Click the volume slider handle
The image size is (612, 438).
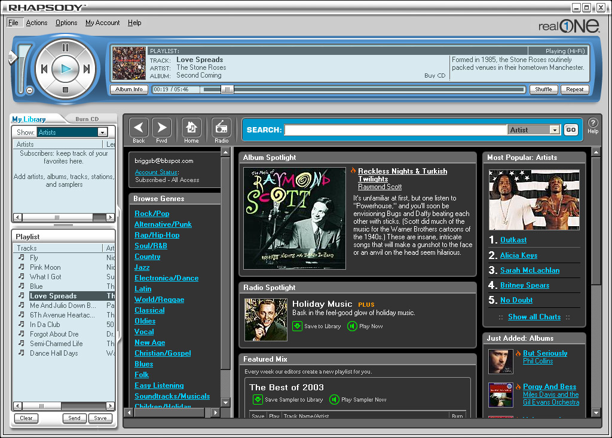pyautogui.click(x=13, y=57)
